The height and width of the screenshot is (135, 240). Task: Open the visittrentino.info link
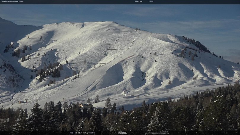click(82, 133)
